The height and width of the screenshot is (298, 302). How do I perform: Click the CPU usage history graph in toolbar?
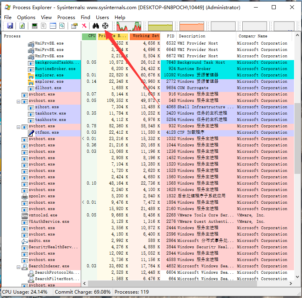[x=129, y=26]
